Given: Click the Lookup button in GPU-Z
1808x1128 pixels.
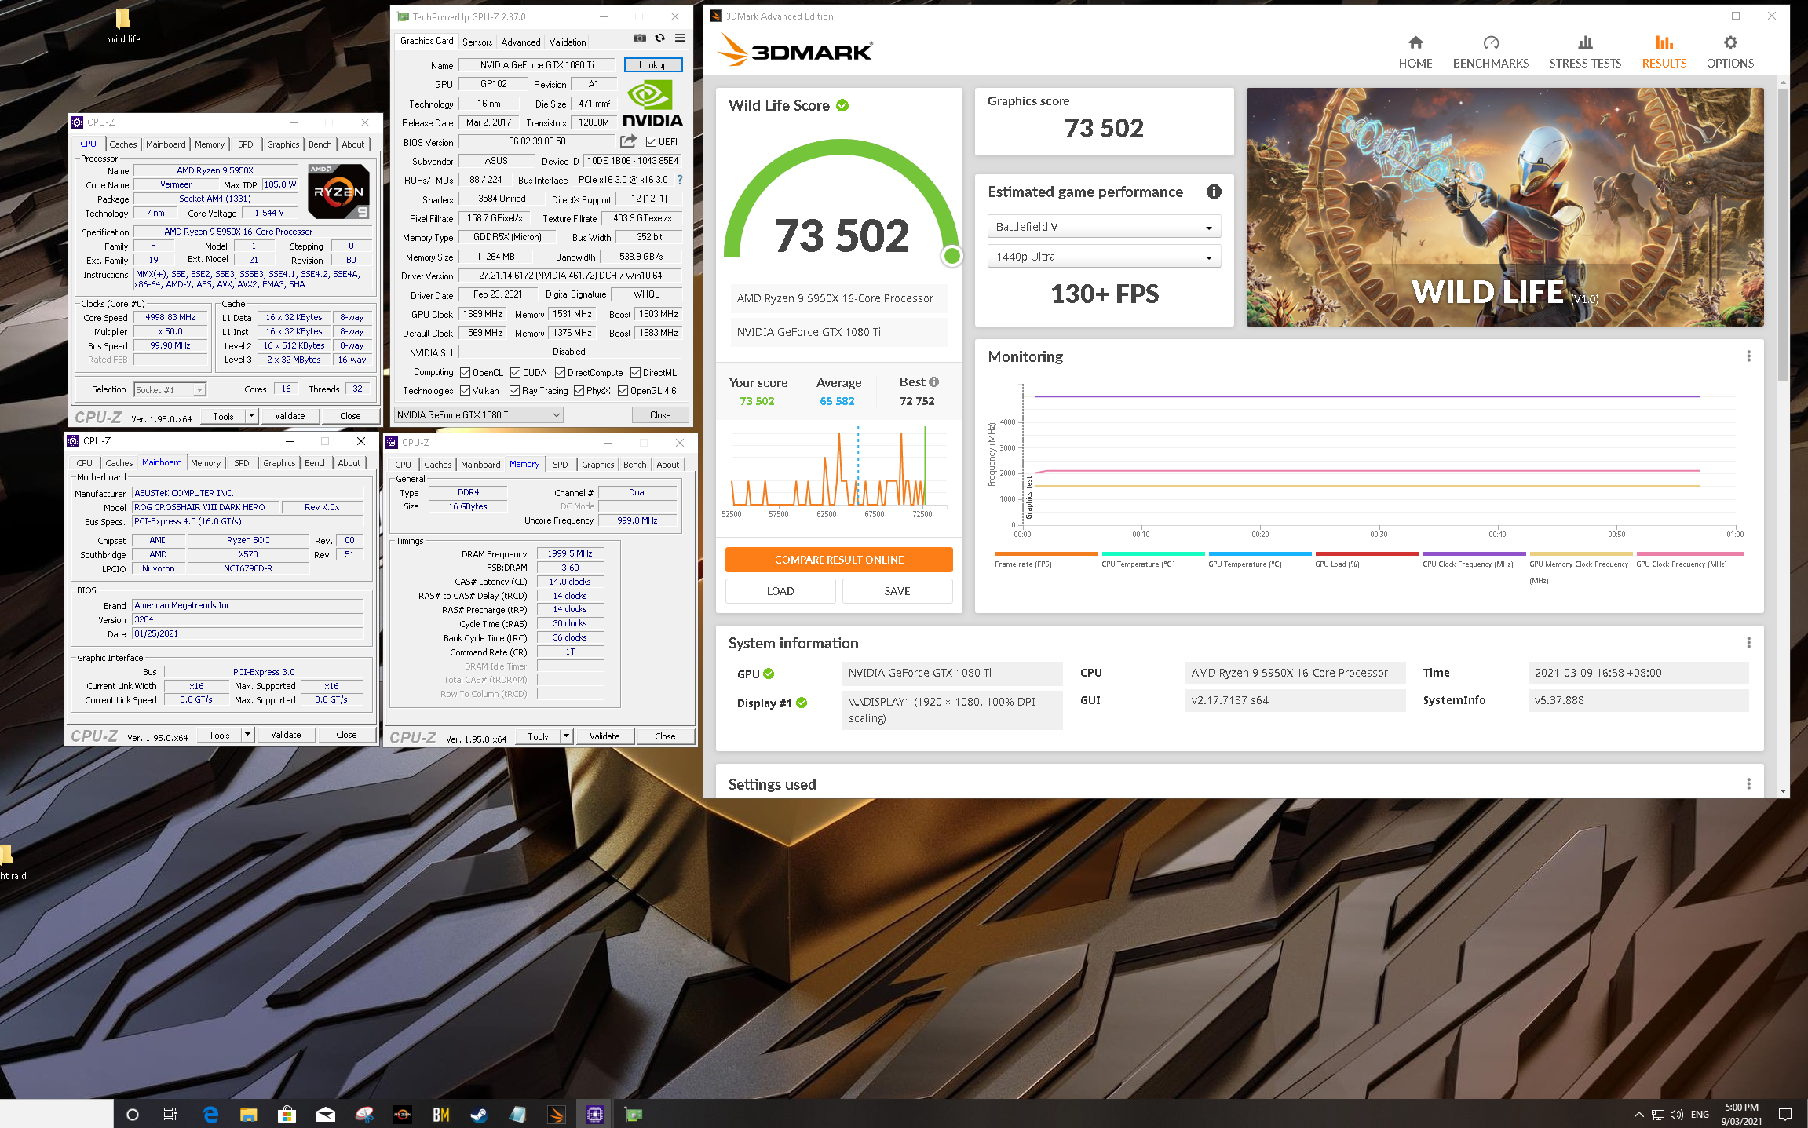Looking at the screenshot, I should tap(653, 65).
